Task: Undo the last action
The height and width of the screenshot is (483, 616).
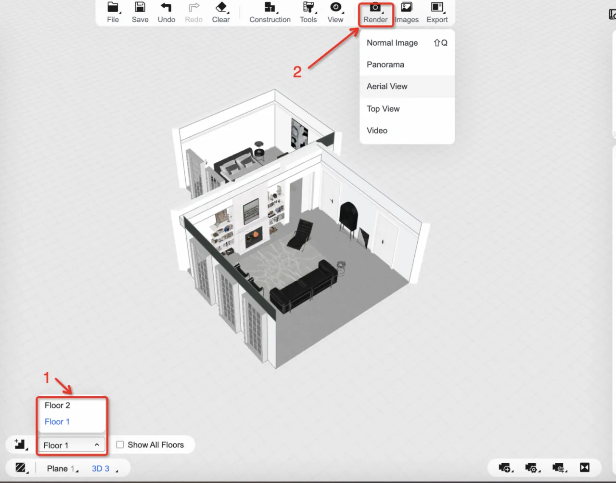Action: (167, 12)
